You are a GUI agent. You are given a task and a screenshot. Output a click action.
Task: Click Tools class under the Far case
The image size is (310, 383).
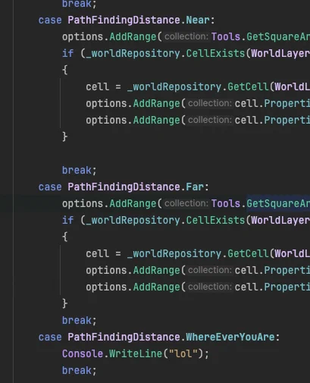pyautogui.click(x=226, y=204)
